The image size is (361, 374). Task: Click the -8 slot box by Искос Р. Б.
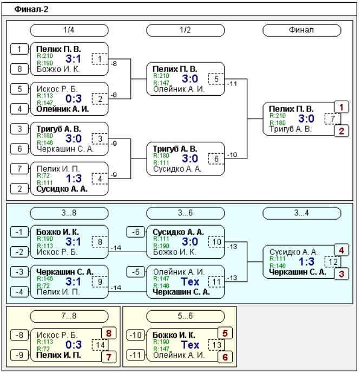point(19,335)
